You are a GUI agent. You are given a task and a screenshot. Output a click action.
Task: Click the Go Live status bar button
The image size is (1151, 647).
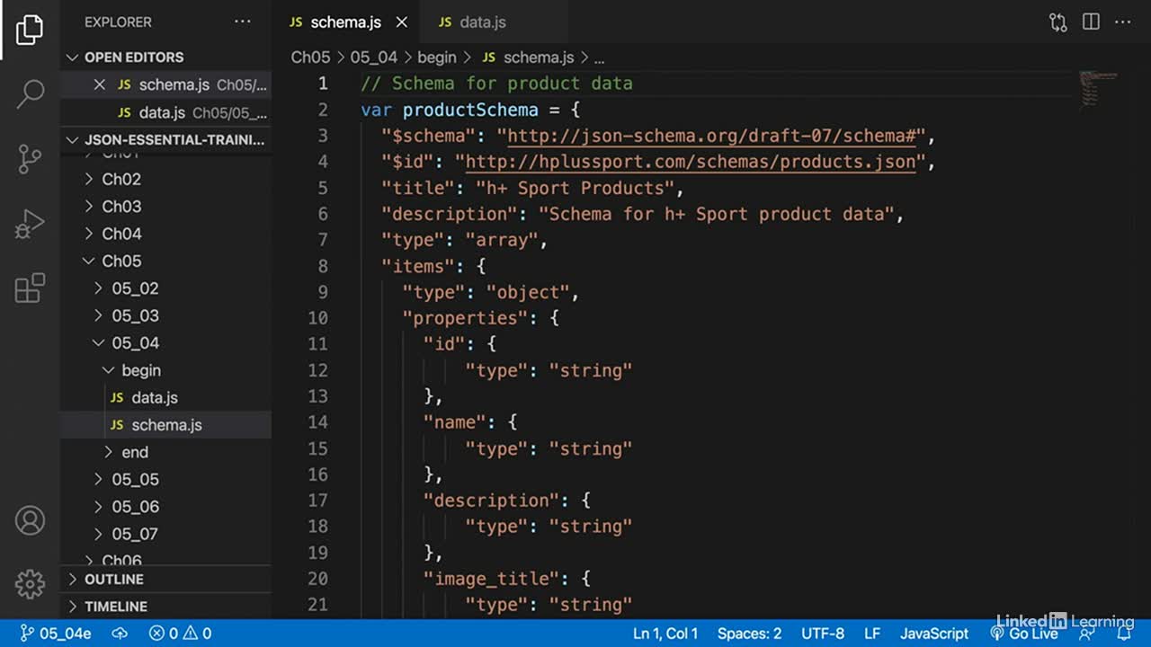pos(1024,634)
